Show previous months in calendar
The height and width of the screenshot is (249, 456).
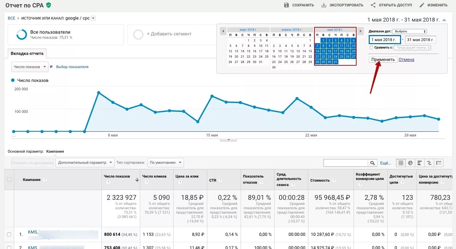[223, 31]
